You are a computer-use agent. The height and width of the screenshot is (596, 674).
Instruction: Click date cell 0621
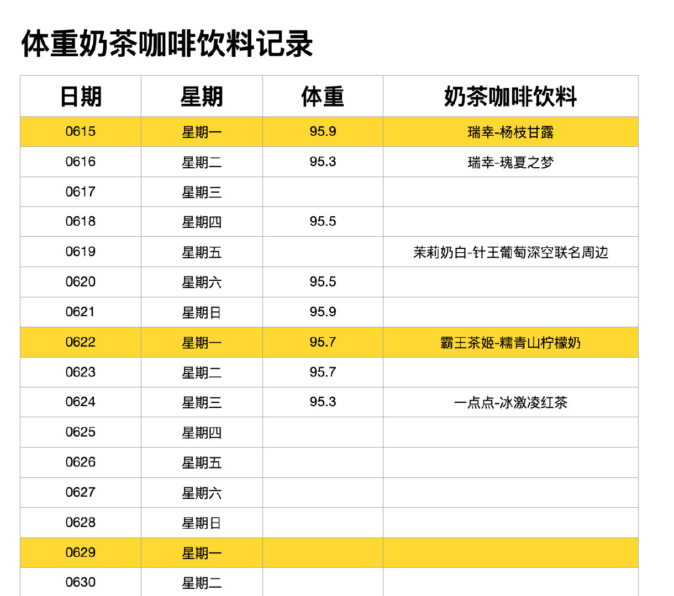[81, 312]
